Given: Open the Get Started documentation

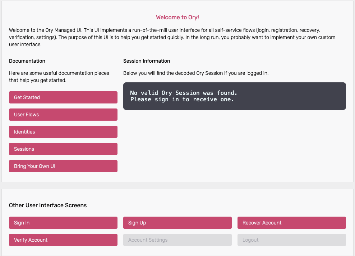Looking at the screenshot, I should point(63,97).
